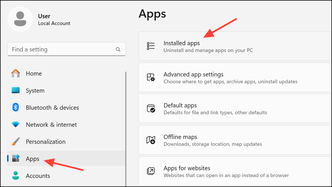The image size is (332, 187).
Task: Select Apps in the navigation menu
Action: [x=32, y=159]
